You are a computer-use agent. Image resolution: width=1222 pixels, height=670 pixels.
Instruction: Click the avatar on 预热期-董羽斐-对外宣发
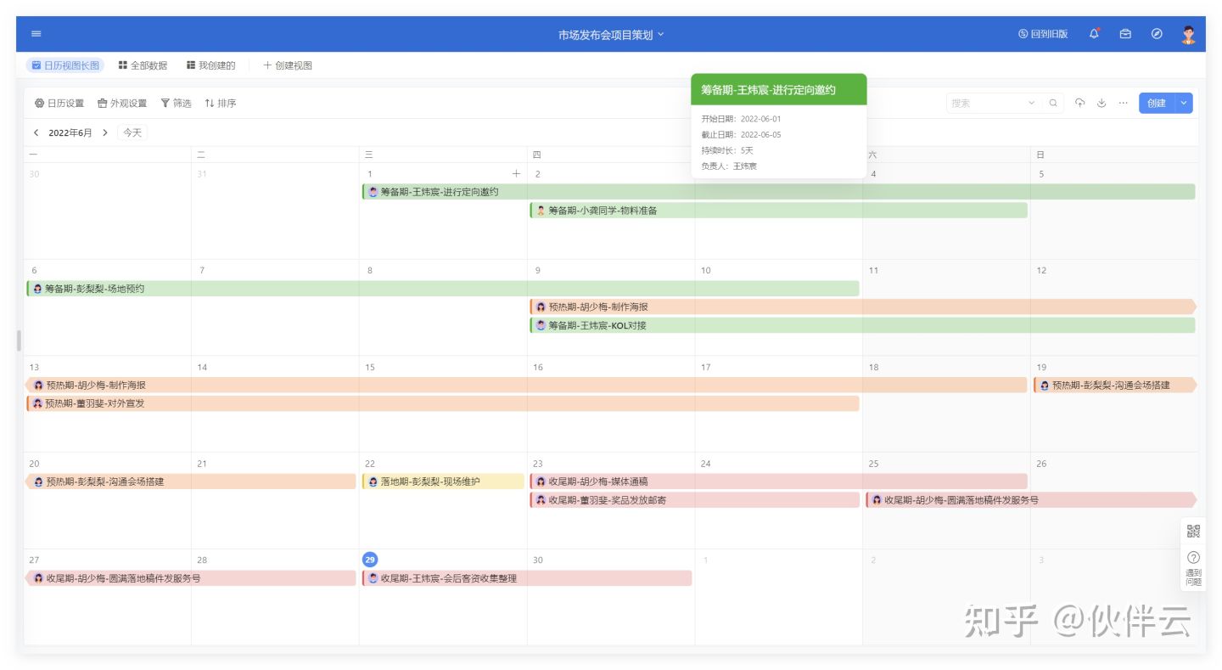37,403
